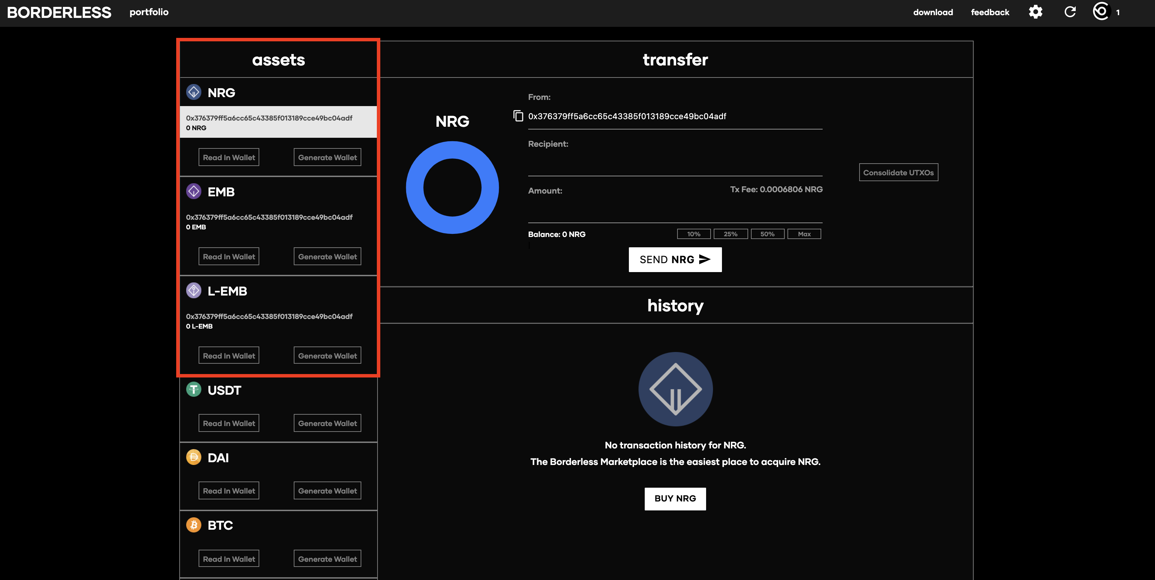Image resolution: width=1155 pixels, height=580 pixels.
Task: Open the portfolio menu item
Action: tap(149, 12)
